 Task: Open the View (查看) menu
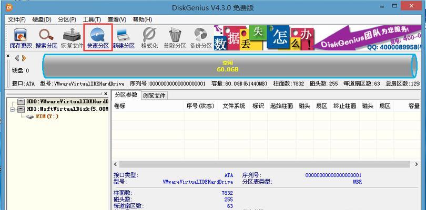117,19
